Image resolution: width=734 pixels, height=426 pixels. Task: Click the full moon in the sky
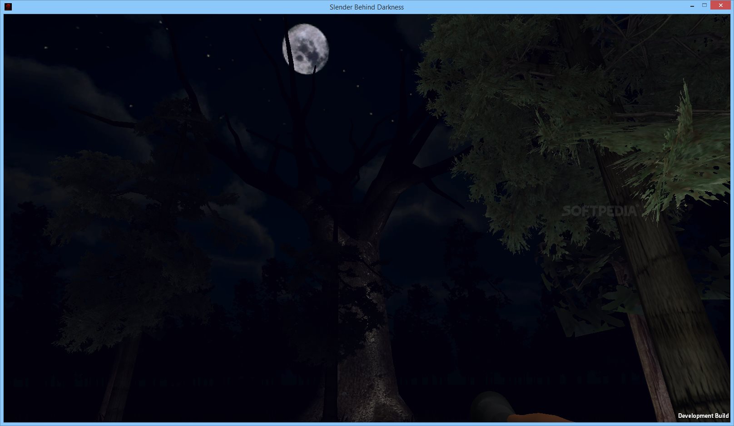pos(305,49)
